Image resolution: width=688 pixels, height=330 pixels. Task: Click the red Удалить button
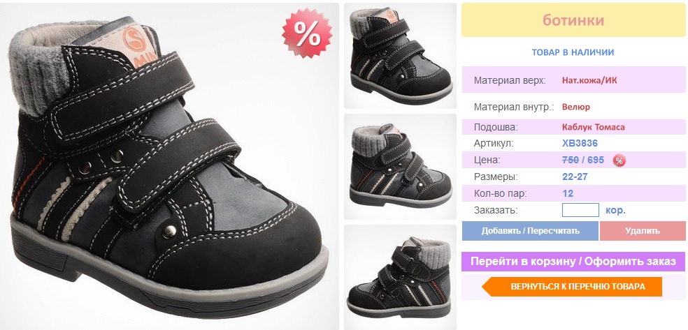(643, 231)
